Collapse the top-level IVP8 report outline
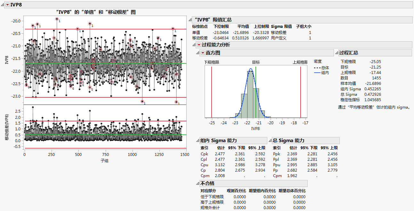 pyautogui.click(x=4, y=4)
